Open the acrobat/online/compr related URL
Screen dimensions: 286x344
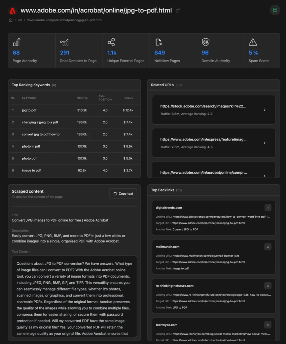pyautogui.click(x=204, y=173)
